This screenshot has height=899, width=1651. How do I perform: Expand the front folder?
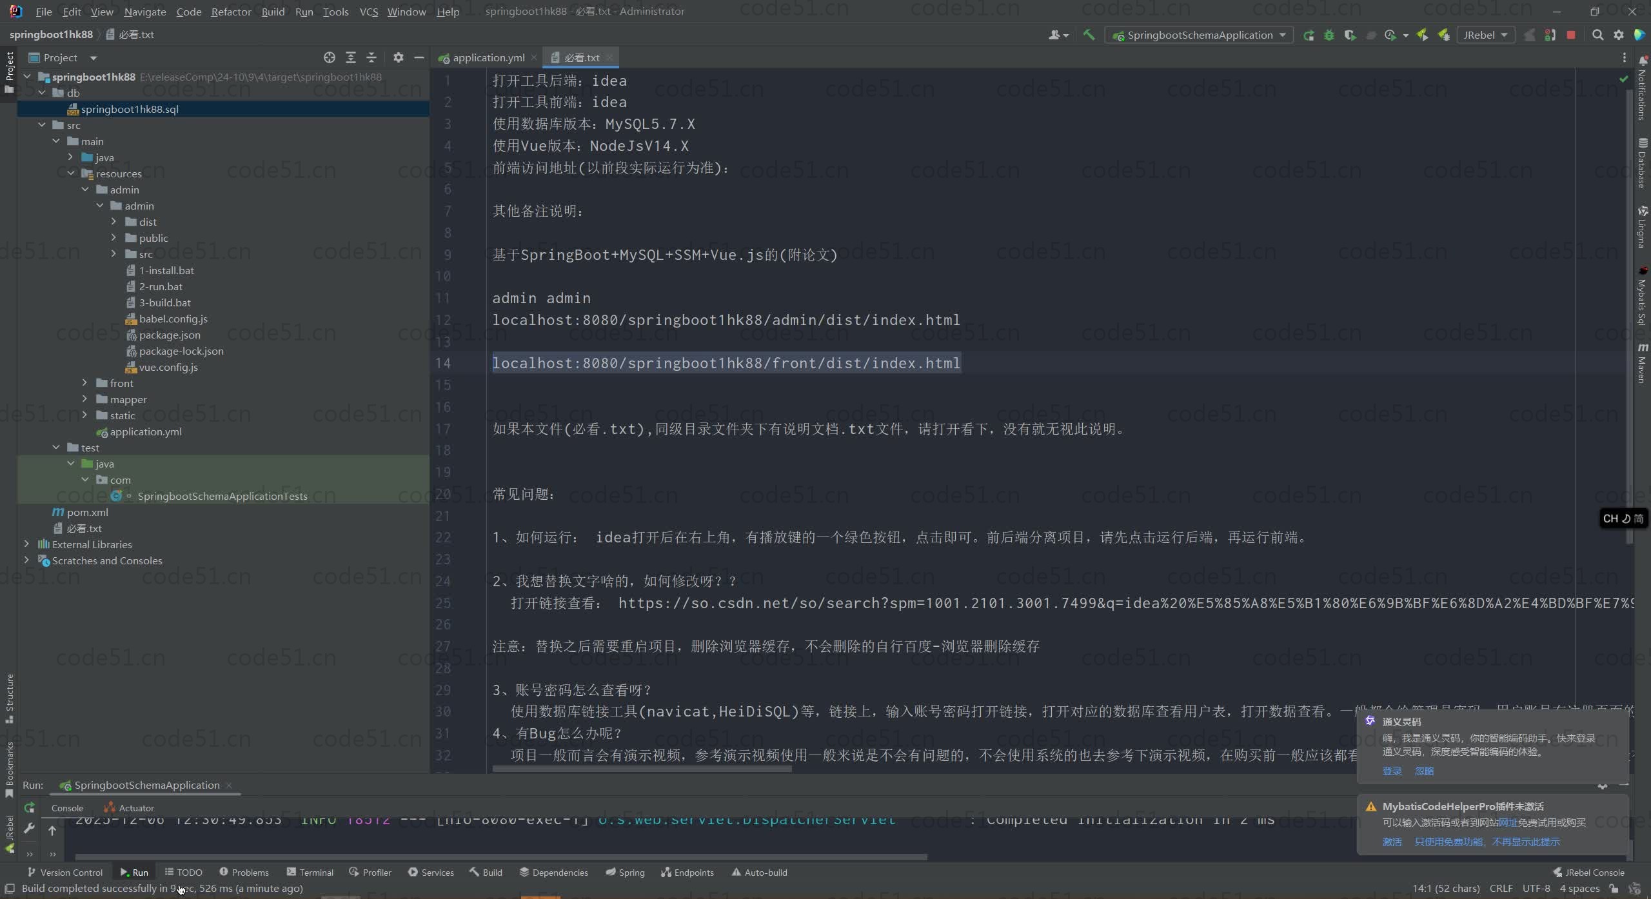pos(84,383)
